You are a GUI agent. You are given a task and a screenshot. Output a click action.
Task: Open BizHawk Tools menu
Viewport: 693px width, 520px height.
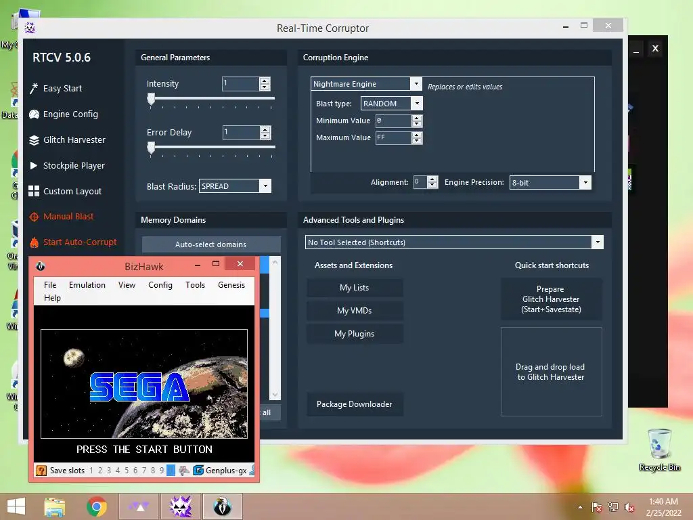click(x=195, y=285)
